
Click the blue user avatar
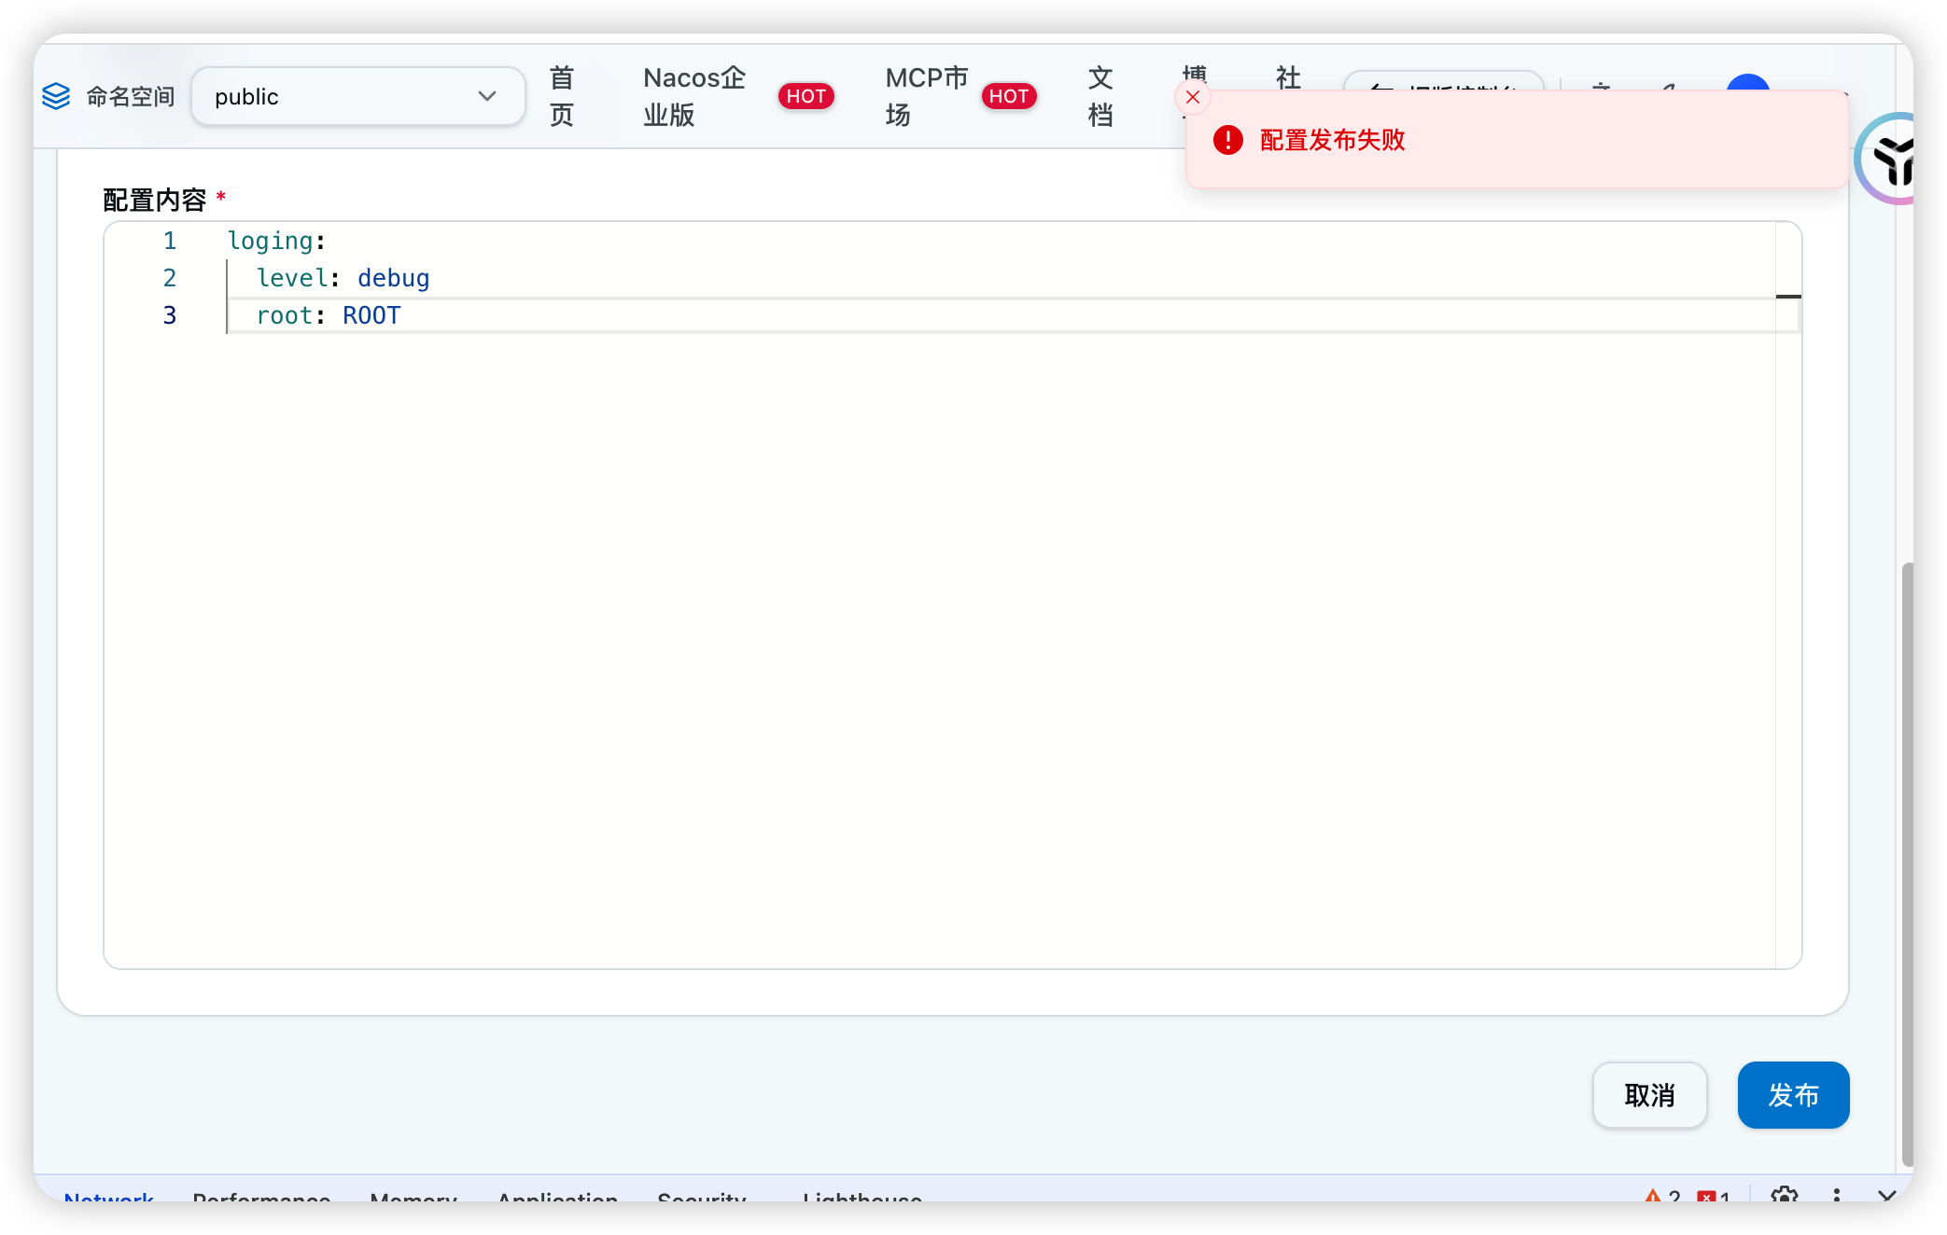[1747, 84]
